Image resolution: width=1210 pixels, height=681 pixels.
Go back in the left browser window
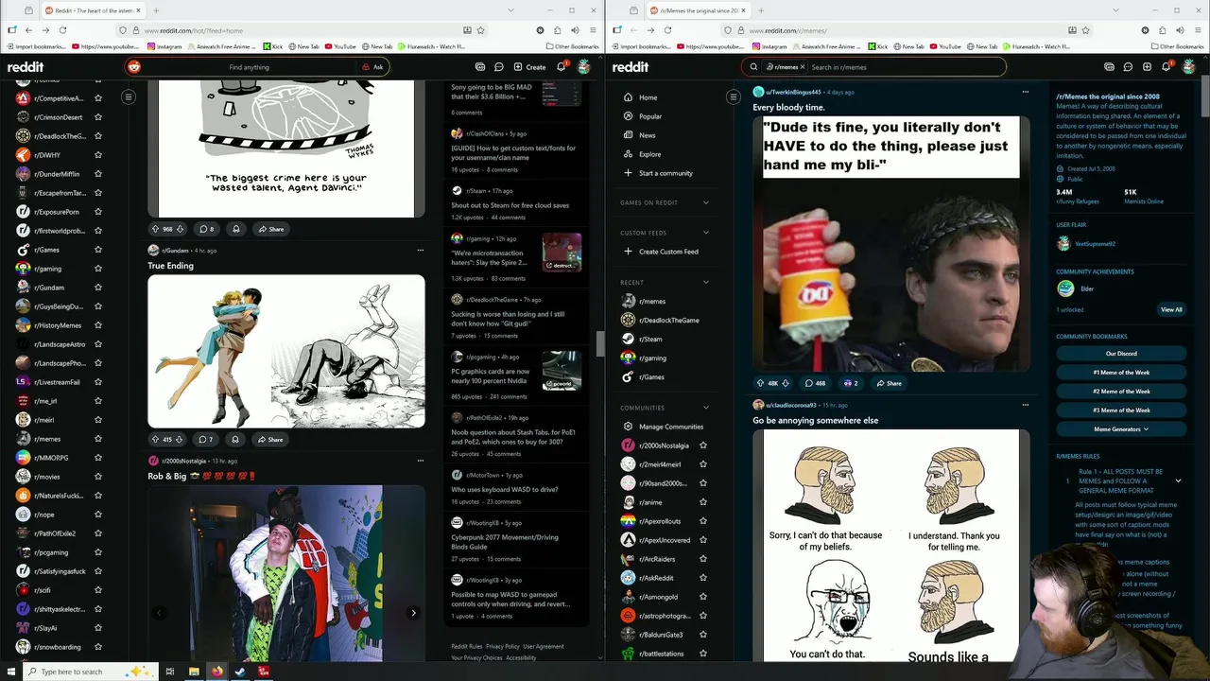28,30
